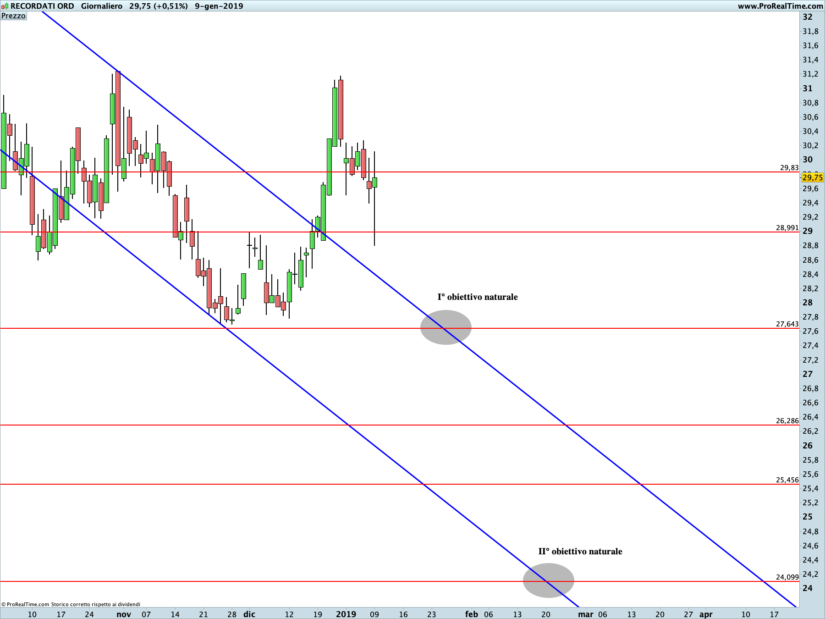Viewport: 825px width, 619px height.
Task: Click the 'apr' month marker on time axis
Action: pos(706,614)
